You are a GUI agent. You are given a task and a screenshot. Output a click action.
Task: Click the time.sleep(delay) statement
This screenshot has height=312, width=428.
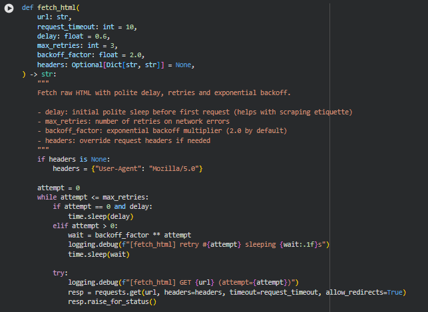[x=101, y=216]
